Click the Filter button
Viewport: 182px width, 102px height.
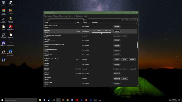coord(126,20)
